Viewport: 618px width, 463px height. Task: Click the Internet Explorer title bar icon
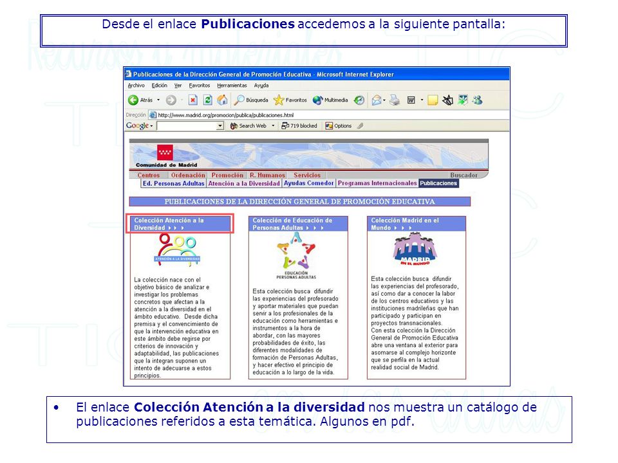click(x=128, y=74)
